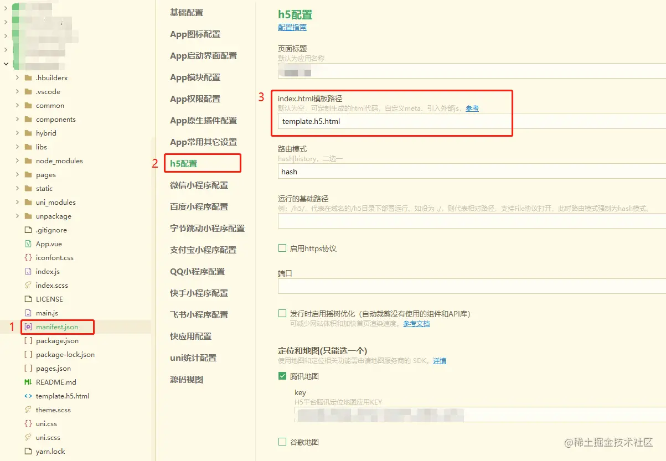Open the 字节跳动小程序配置 section
666x461 pixels.
coord(207,229)
